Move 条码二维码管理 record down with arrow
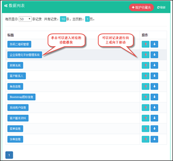Viewport: 173px width, 161px height. click(x=154, y=44)
